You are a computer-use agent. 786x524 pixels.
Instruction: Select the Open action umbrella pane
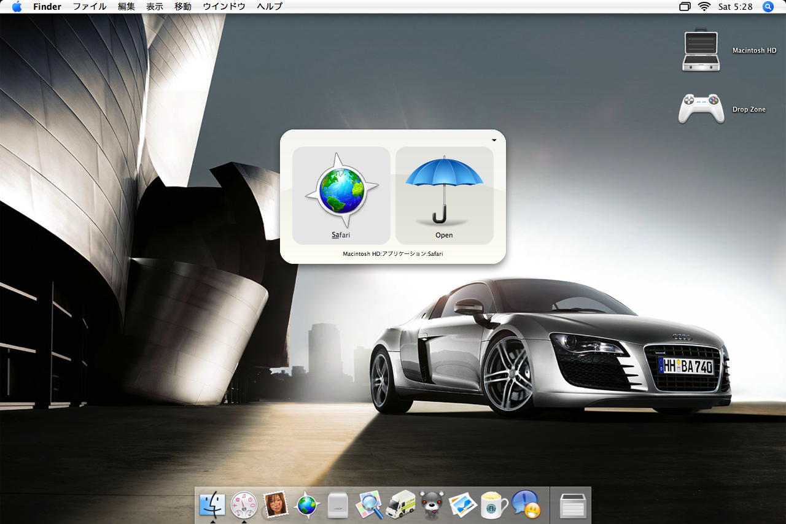pyautogui.click(x=445, y=195)
